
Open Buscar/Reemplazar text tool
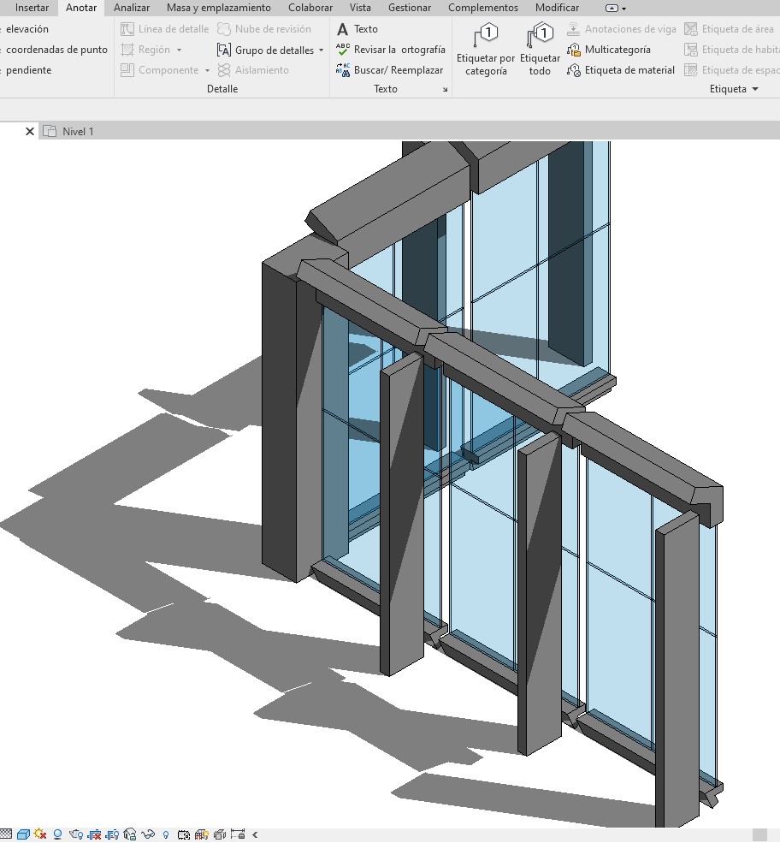tap(390, 70)
